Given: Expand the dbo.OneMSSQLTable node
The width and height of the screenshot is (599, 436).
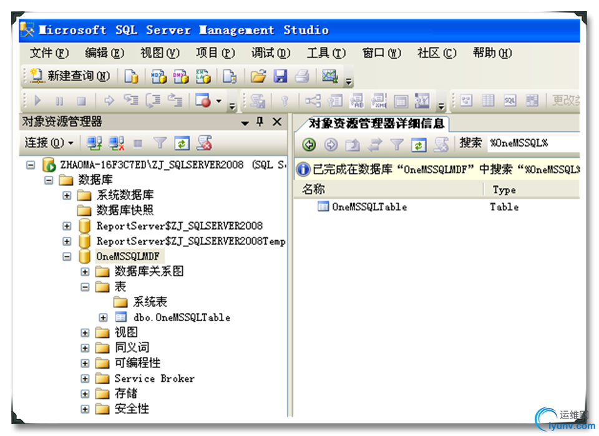Looking at the screenshot, I should coord(103,317).
